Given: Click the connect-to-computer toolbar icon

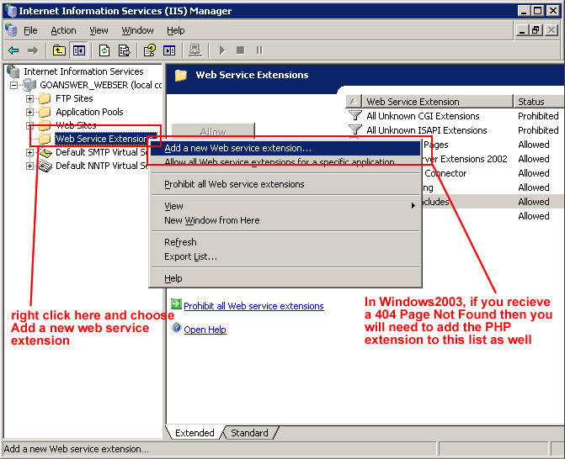Looking at the screenshot, I should click(x=195, y=50).
